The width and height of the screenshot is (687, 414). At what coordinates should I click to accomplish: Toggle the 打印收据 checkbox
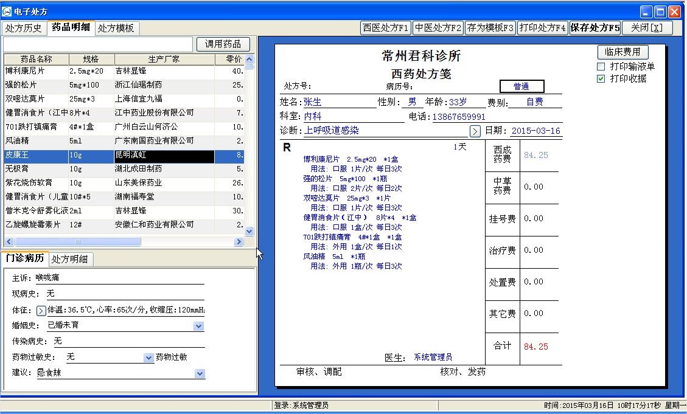click(x=601, y=79)
